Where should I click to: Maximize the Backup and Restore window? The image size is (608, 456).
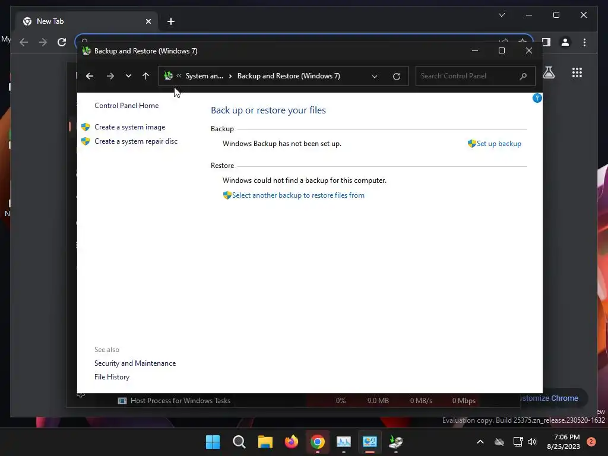(x=501, y=51)
